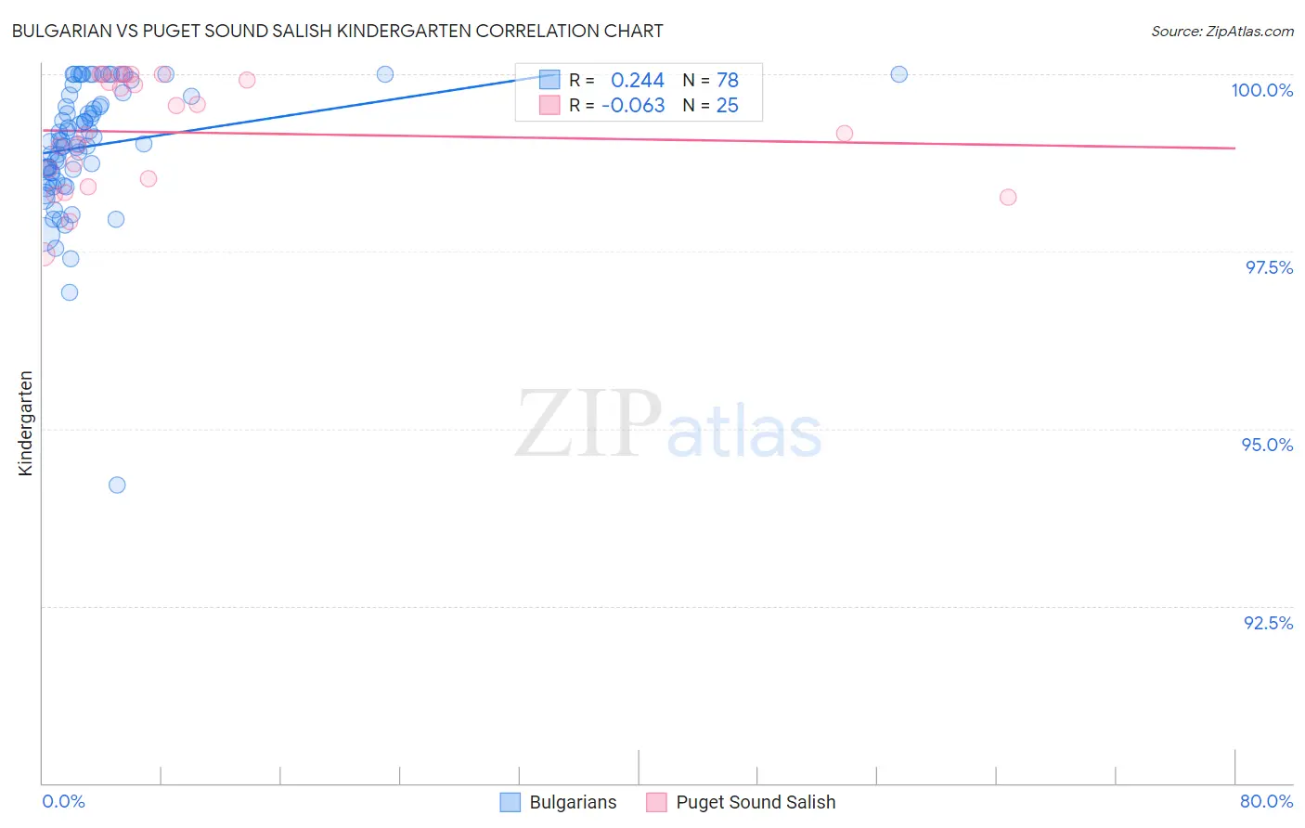The image size is (1305, 828).
Task: Click the Bulgarian outlier point near 94.2%
Action: [117, 485]
